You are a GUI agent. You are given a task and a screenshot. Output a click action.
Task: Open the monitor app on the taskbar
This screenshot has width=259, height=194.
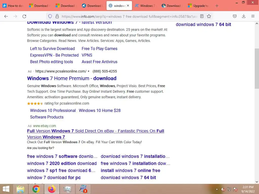[x=67, y=189]
